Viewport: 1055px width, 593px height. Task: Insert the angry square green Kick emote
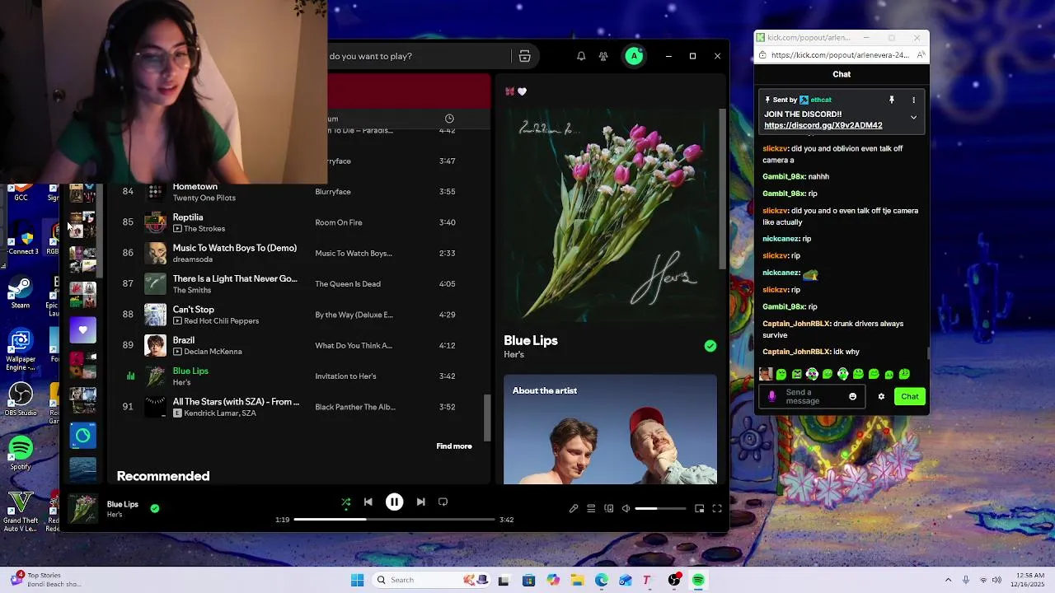pyautogui.click(x=797, y=374)
